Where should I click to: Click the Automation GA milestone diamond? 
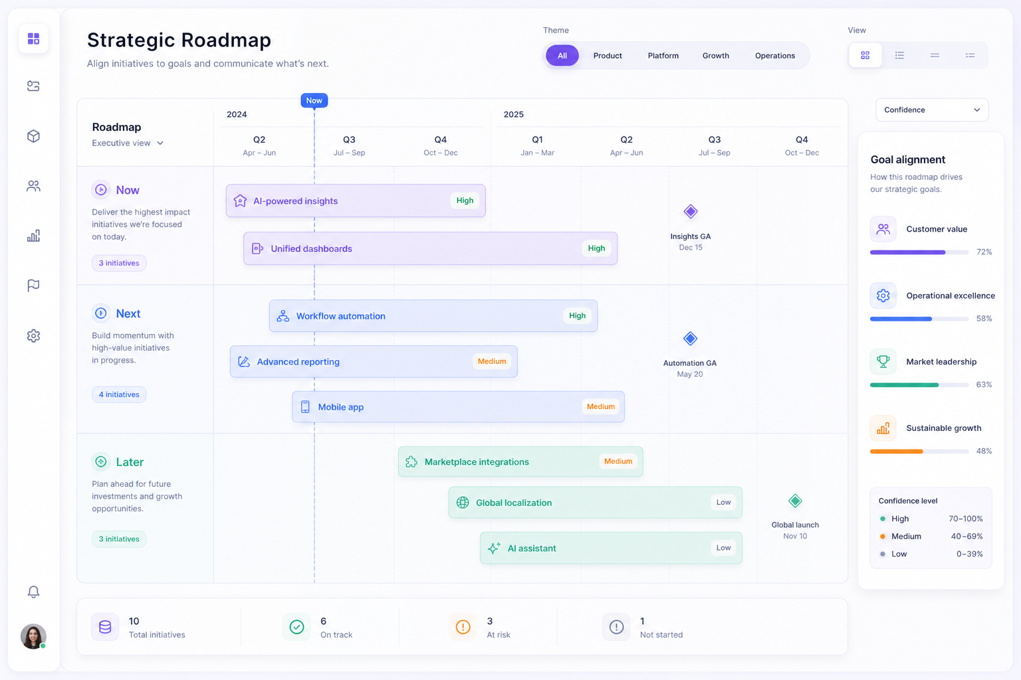(x=690, y=339)
